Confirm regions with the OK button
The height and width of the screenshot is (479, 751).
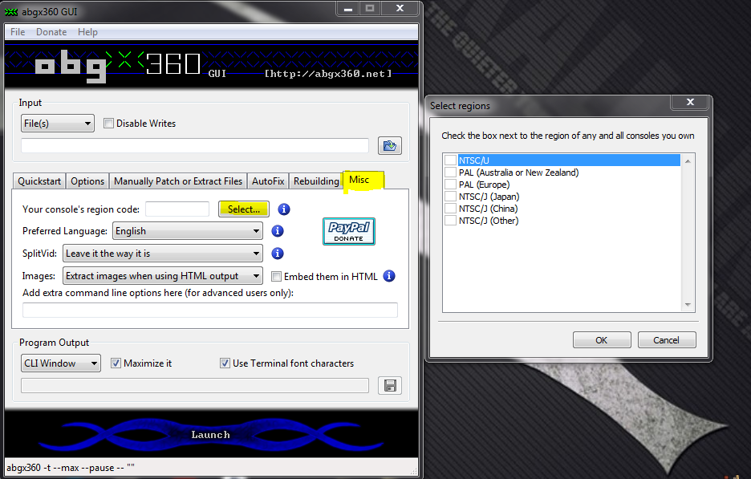(602, 339)
